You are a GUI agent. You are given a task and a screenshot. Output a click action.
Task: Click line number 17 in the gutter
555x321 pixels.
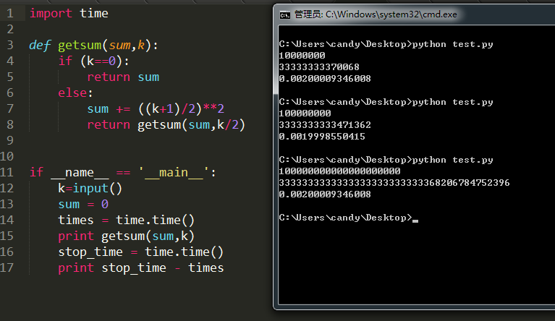(7, 268)
